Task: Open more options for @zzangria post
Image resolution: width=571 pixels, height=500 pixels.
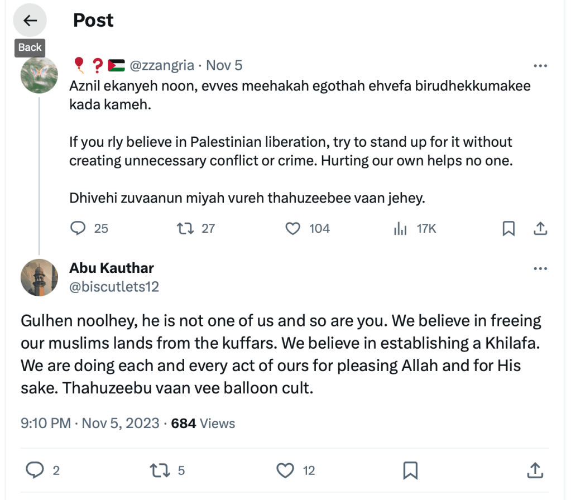Action: (x=540, y=66)
